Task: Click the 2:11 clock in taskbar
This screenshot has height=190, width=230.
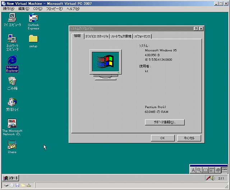Action: click(x=221, y=179)
